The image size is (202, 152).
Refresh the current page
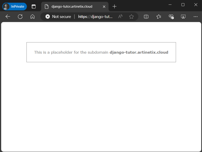click(x=20, y=16)
